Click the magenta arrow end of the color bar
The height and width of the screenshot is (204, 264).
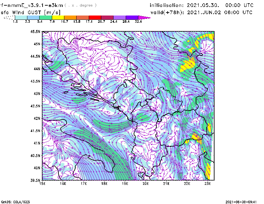(144, 17)
